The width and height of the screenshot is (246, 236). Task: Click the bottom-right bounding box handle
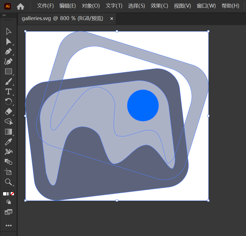208,201
